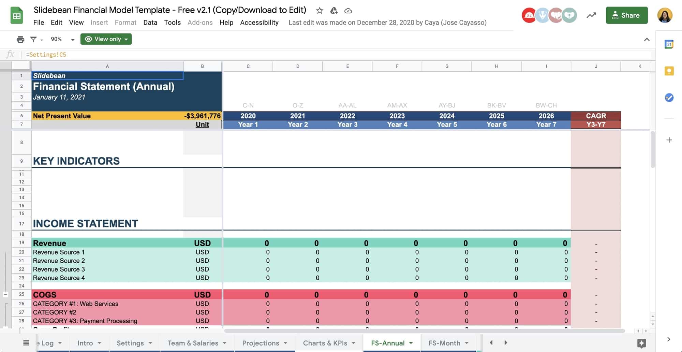Click the Share button
Viewport: 682px width, 352px height.
pos(627,15)
